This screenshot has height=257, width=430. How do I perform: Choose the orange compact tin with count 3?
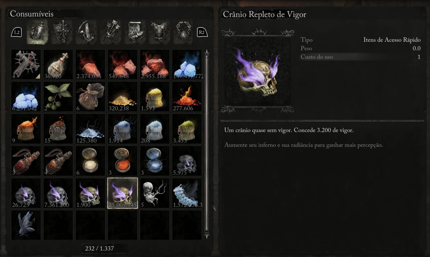(123, 161)
